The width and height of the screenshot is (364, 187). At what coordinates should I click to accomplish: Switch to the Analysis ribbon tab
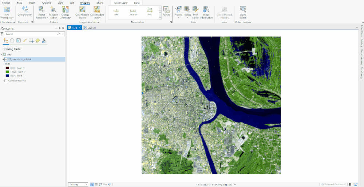pos(47,3)
